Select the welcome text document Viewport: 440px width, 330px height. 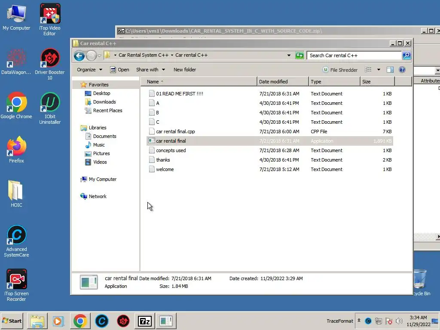click(x=165, y=169)
